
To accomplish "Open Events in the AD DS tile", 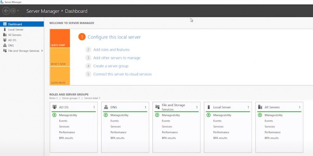I will pyautogui.click(x=63, y=121).
